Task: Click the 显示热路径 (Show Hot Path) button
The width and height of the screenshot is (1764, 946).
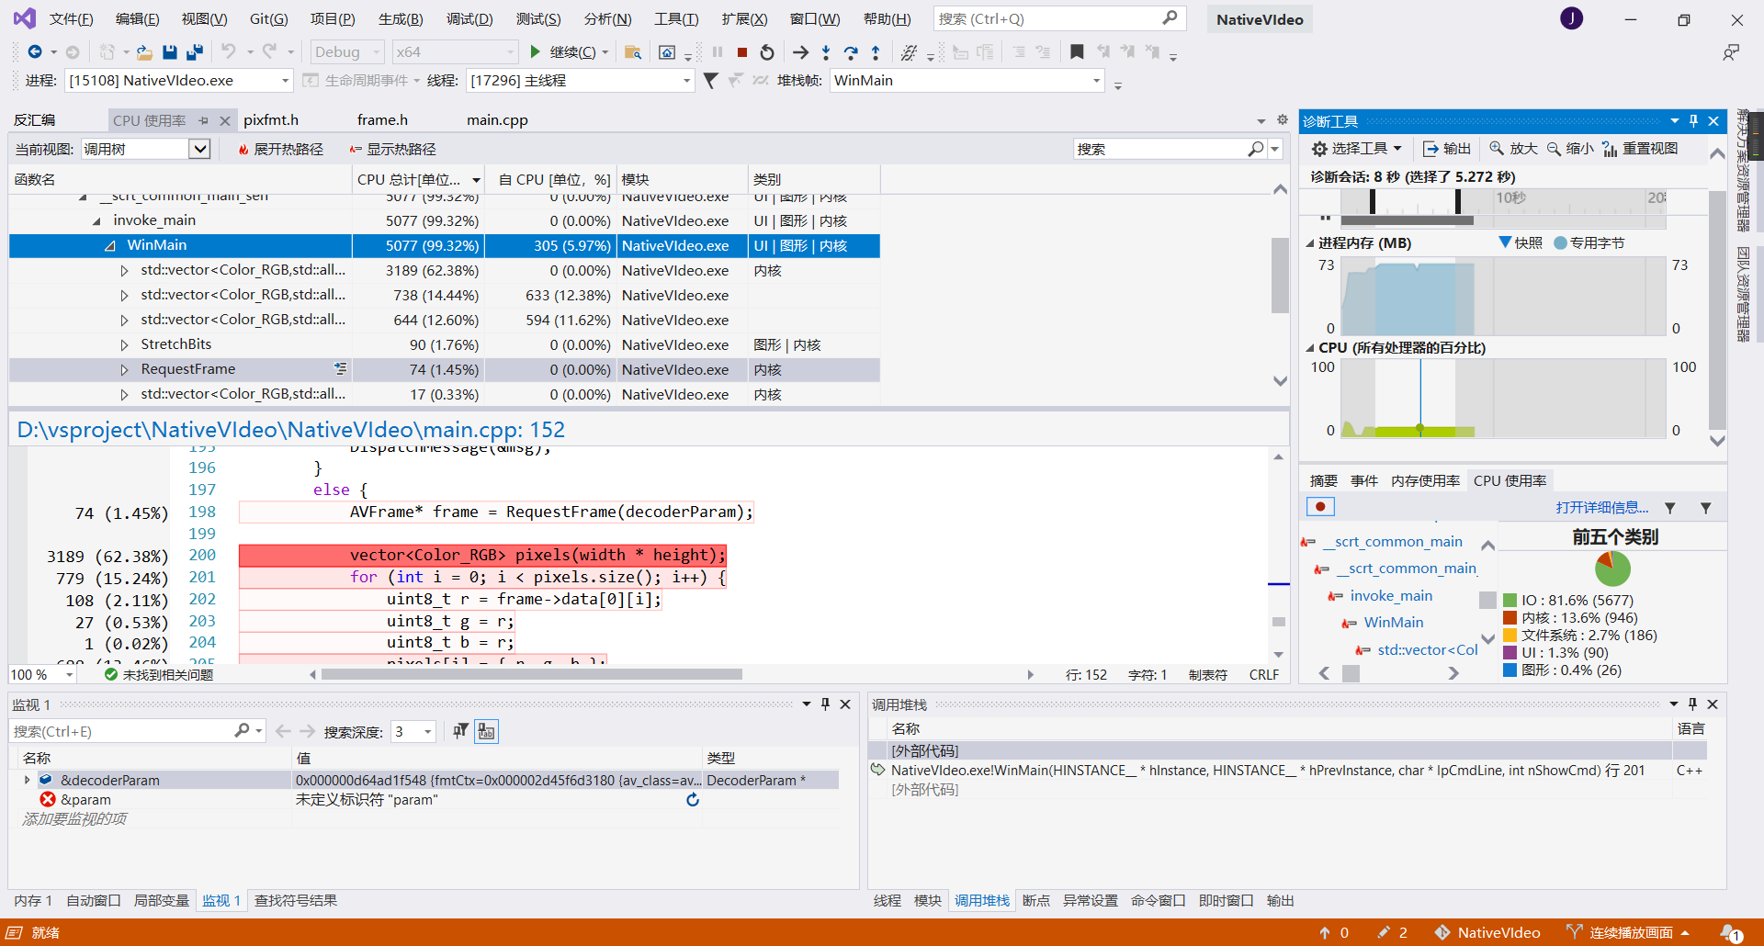Action: point(393,150)
